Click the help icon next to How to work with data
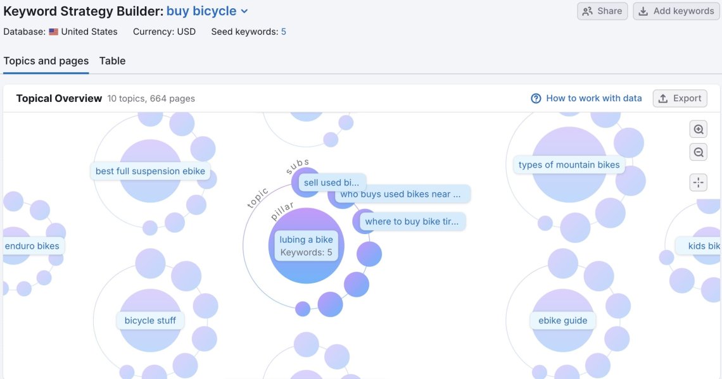This screenshot has width=722, height=379. tap(535, 98)
